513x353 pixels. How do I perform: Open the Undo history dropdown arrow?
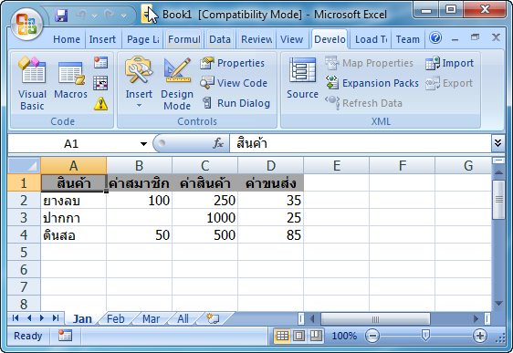[95, 16]
